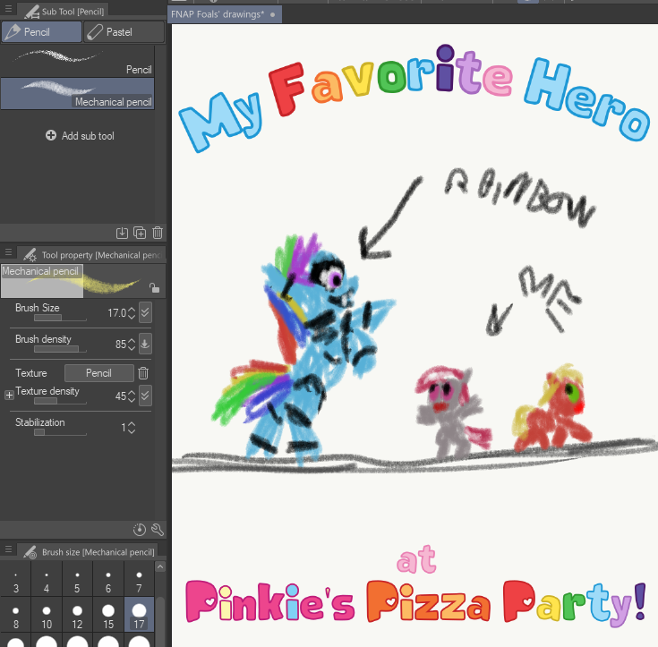
Task: Reset tool properties to initial settings
Action: [x=140, y=530]
